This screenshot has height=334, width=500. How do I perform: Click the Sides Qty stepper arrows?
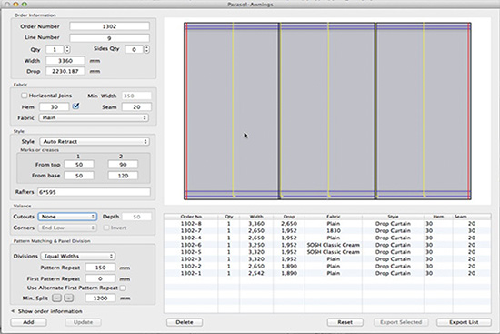[x=146, y=49]
